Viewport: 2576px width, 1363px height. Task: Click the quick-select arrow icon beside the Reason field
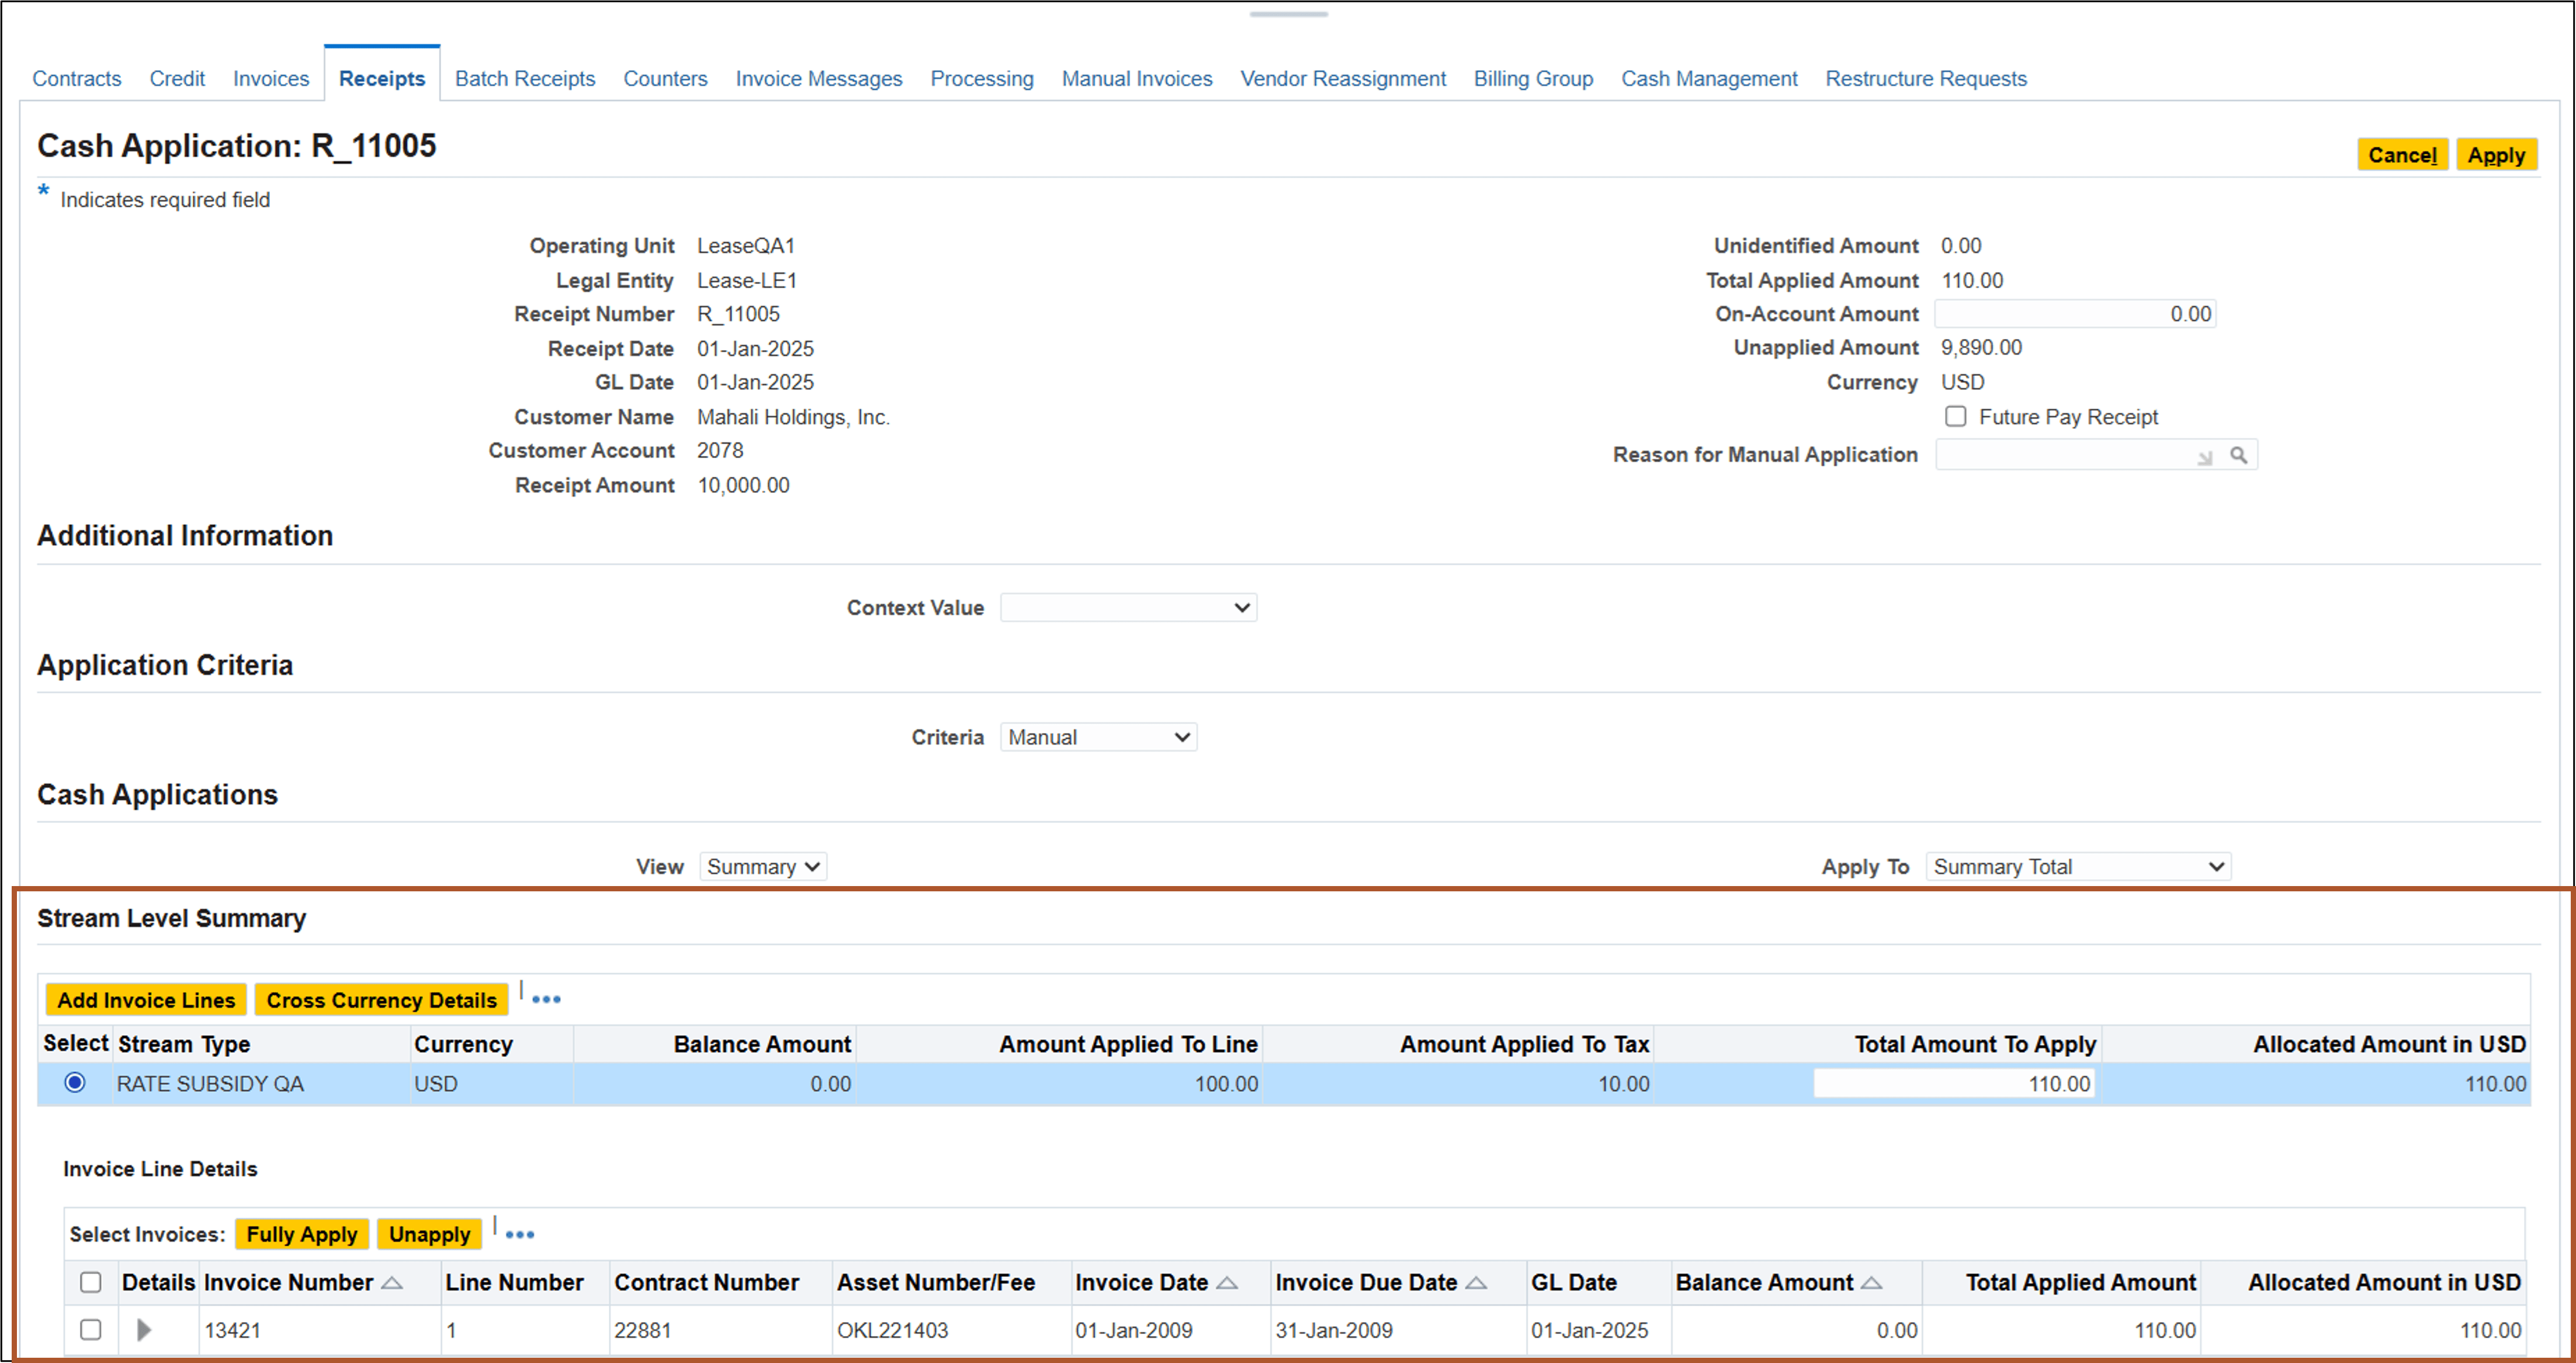tap(2206, 456)
